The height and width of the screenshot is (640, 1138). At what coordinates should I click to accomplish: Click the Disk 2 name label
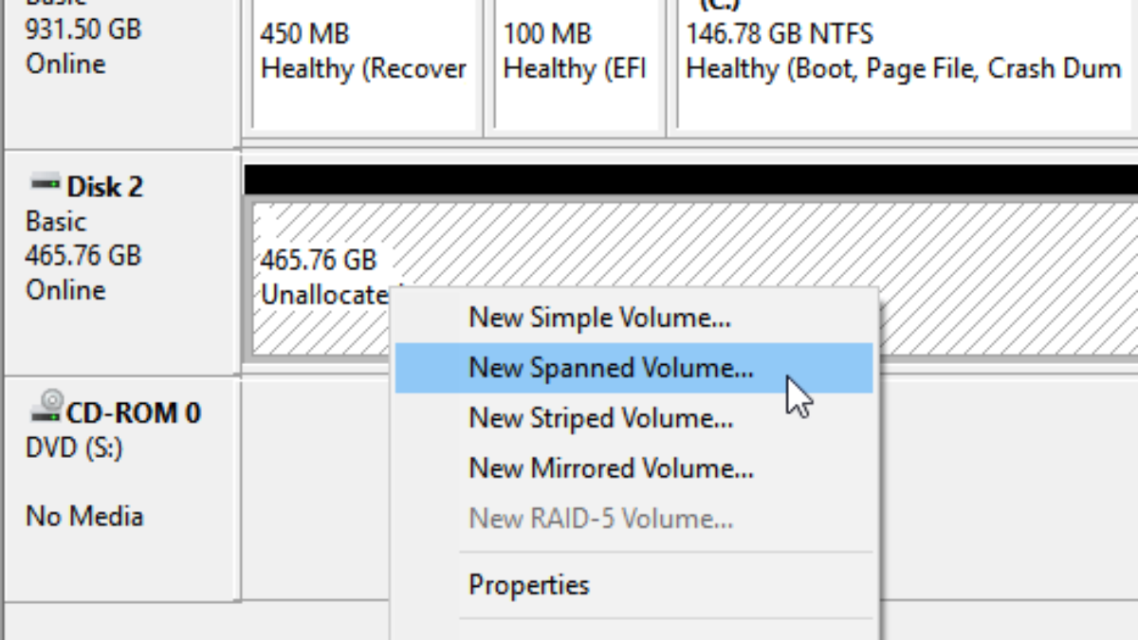point(105,187)
